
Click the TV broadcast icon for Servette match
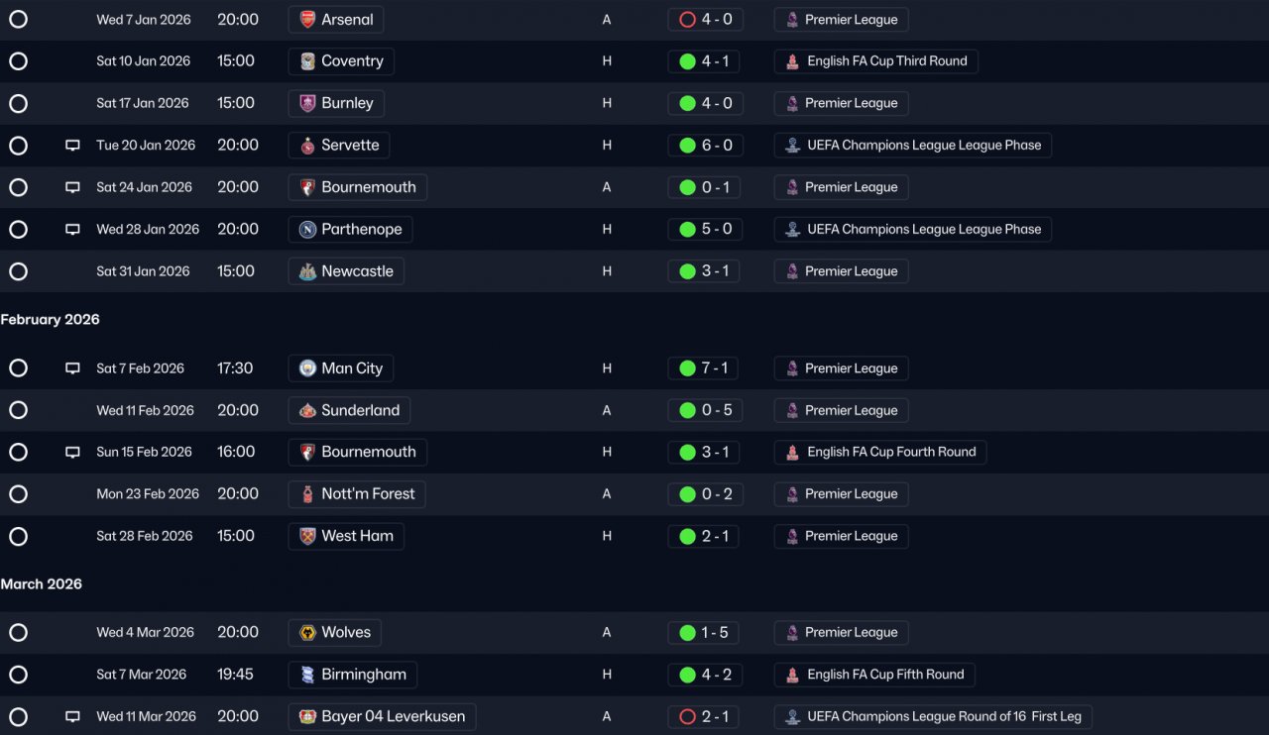[x=72, y=146]
